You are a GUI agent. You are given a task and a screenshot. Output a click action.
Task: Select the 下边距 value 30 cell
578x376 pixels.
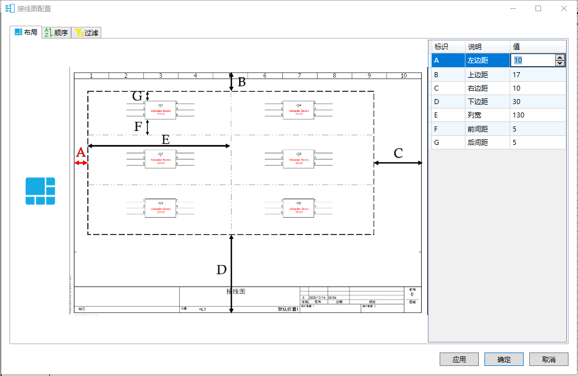(538, 102)
